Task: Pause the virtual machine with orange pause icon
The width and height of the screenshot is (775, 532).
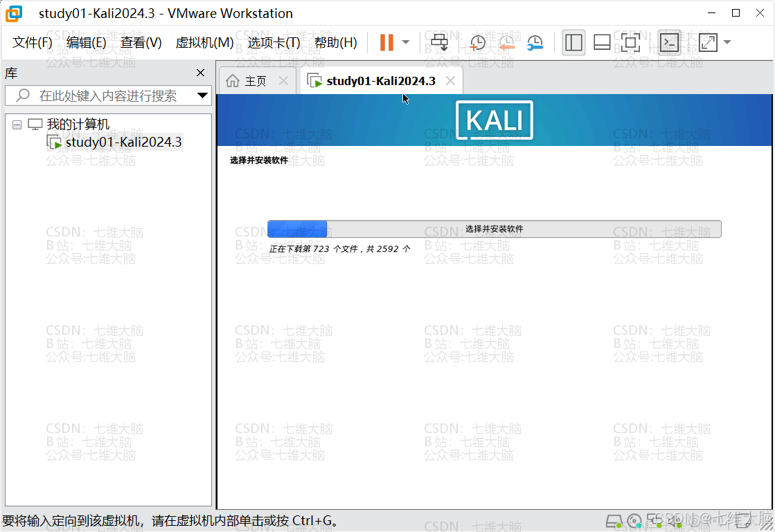Action: coord(386,42)
